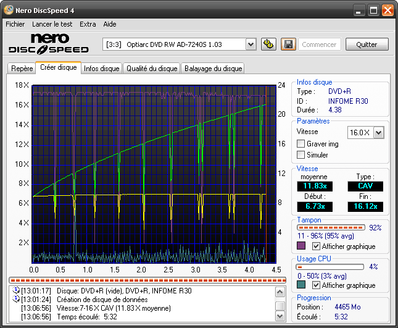Click the Début speed value 6.73x
Screen dimensions: 398x328
[x=315, y=206]
